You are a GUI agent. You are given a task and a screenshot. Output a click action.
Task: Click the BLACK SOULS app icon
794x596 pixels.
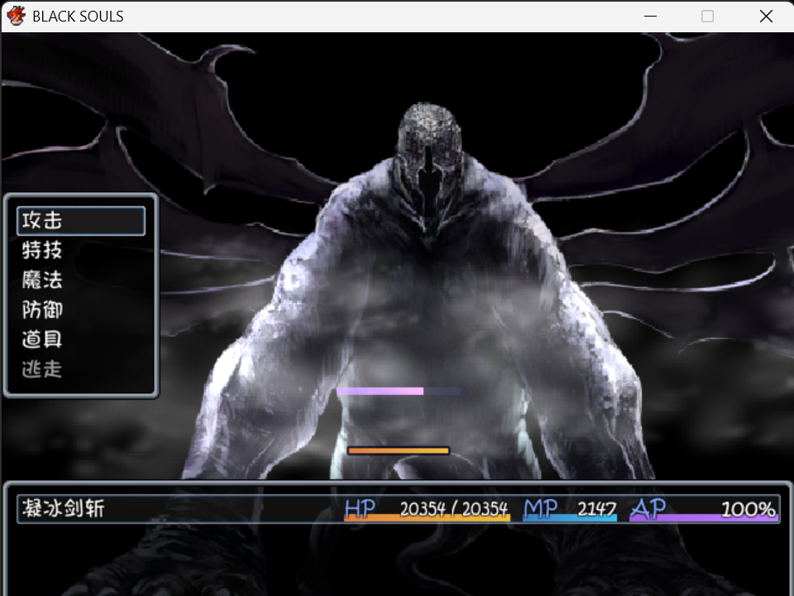click(16, 16)
